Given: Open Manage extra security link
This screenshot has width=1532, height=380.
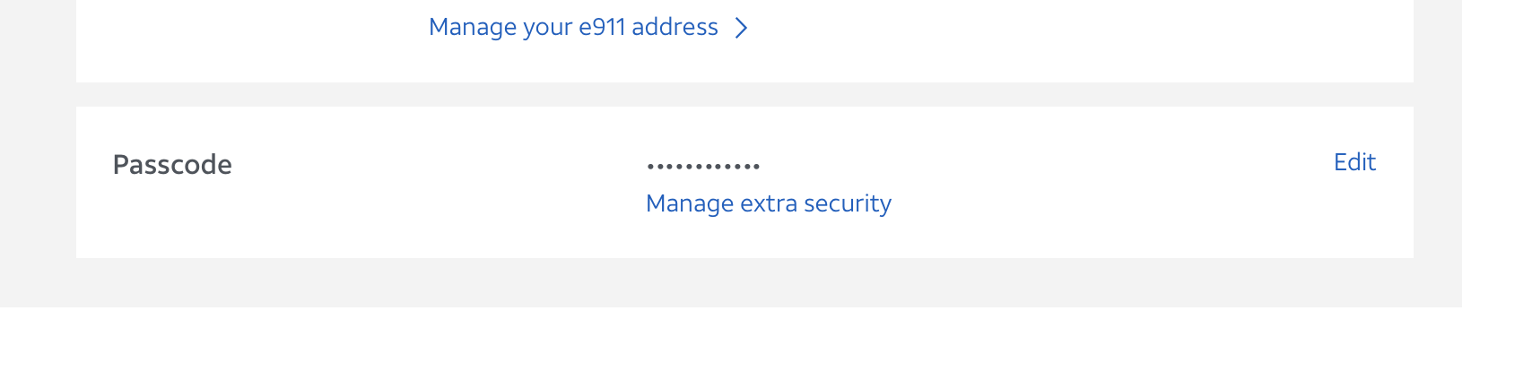Looking at the screenshot, I should tap(768, 203).
